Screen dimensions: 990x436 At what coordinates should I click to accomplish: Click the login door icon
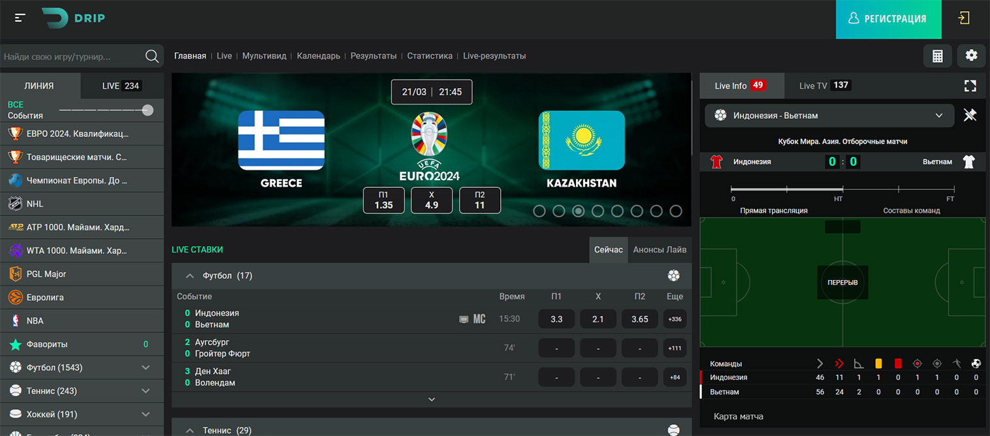(x=964, y=18)
